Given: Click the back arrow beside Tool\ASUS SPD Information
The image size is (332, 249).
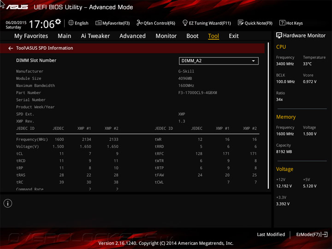Looking at the screenshot, I should 11,48.
